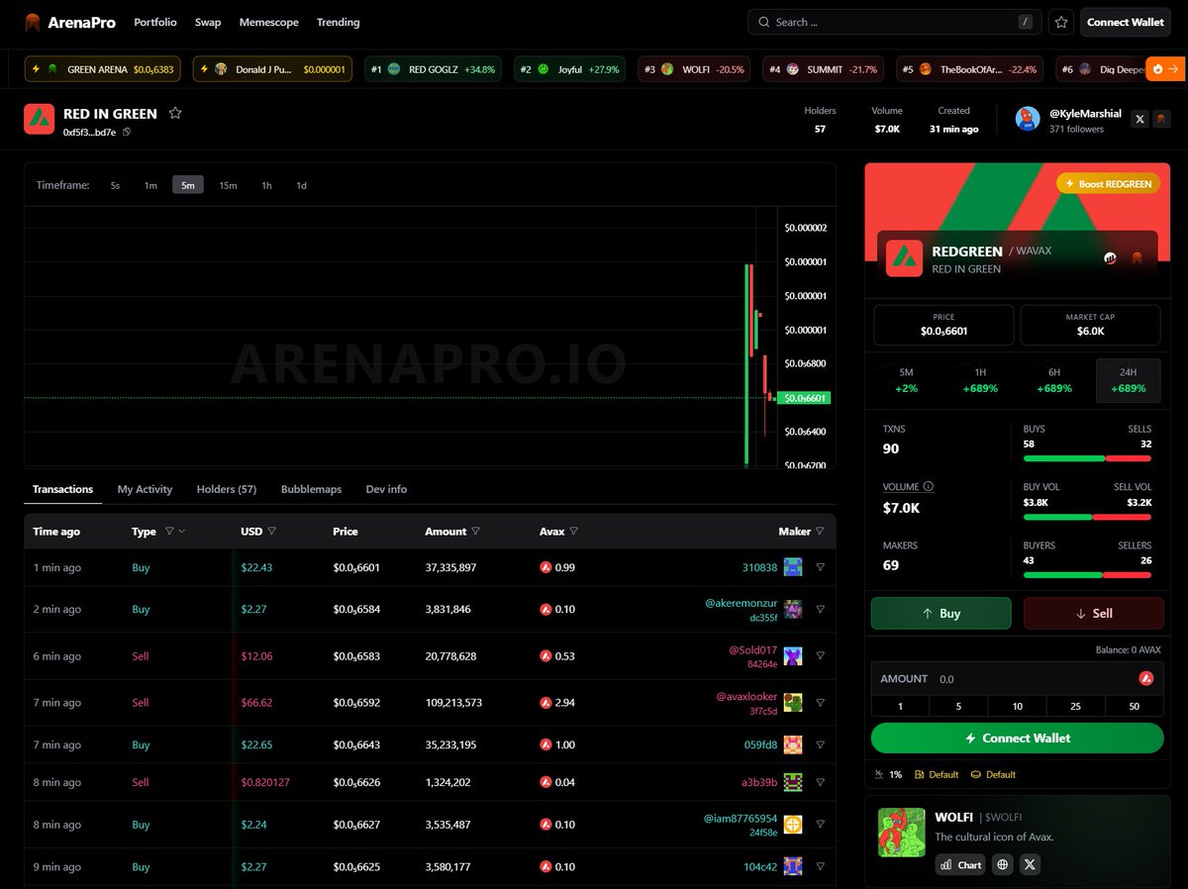Click maker avatar for 310838

click(792, 567)
